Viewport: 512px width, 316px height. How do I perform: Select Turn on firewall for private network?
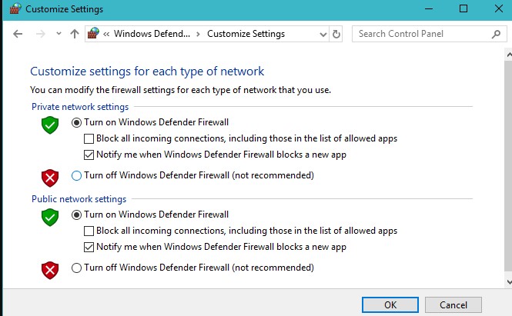click(x=76, y=122)
